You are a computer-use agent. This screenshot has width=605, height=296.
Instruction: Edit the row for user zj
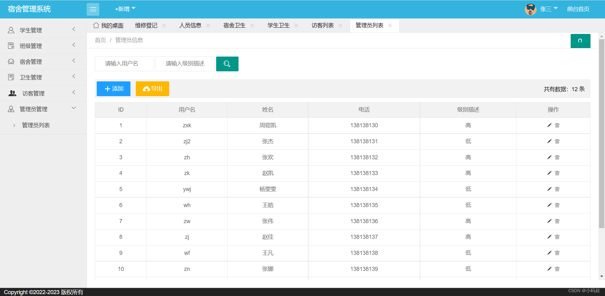pos(549,237)
